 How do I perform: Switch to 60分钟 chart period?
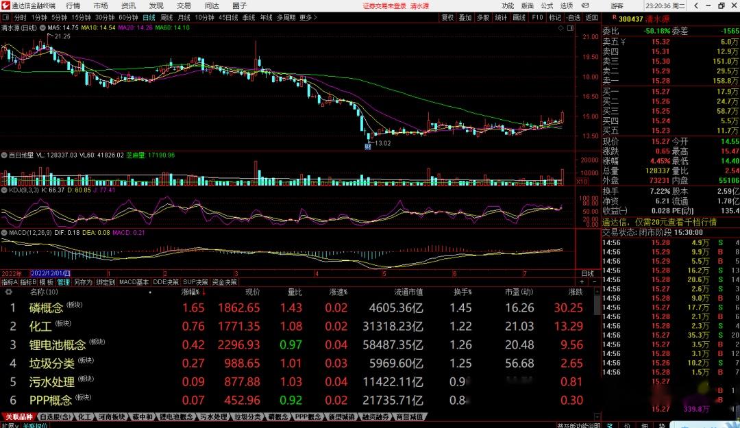[128, 17]
